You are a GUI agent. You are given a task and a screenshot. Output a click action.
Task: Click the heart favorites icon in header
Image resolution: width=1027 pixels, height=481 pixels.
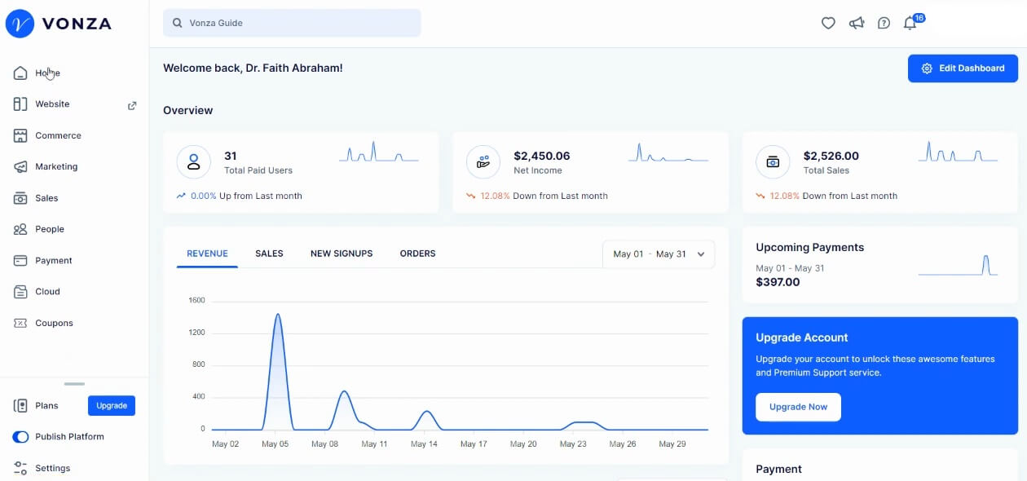point(828,24)
